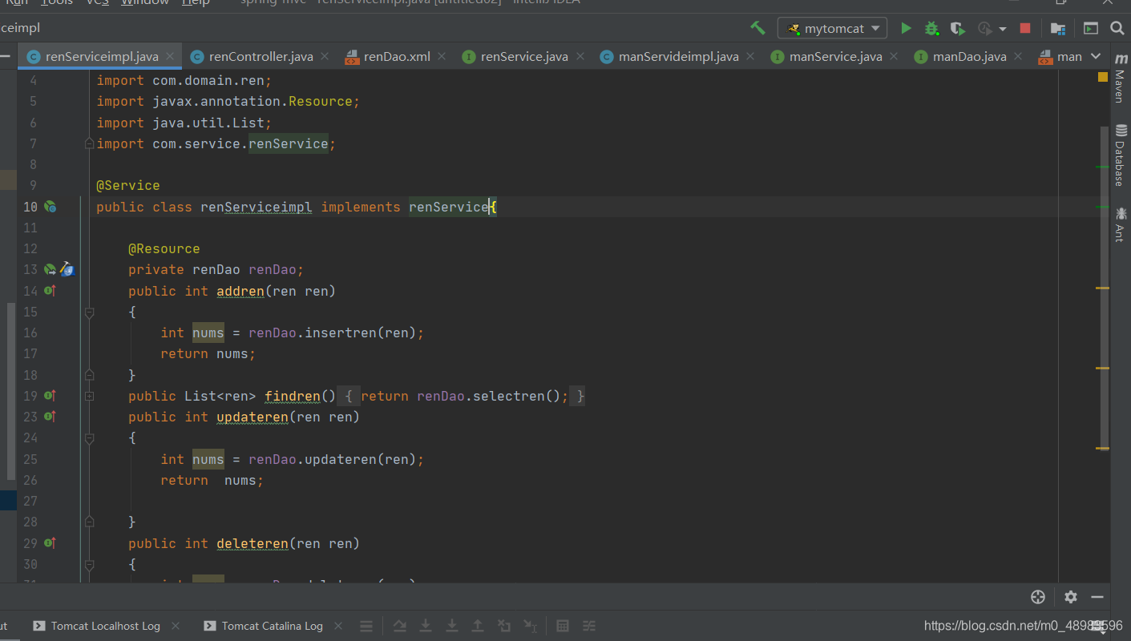Viewport: 1131px width, 641px height.
Task: Click the implements gutter icon on line 19
Action: [50, 396]
